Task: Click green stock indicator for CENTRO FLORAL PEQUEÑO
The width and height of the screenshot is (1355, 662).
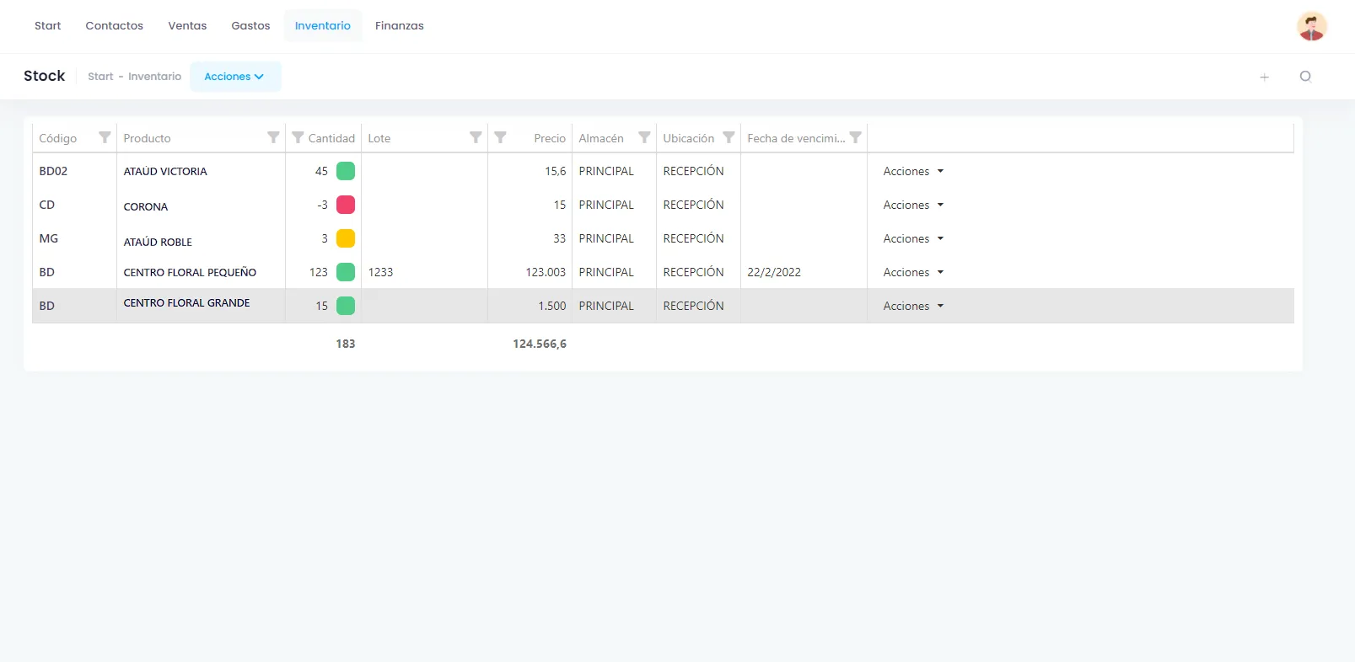Action: click(x=346, y=272)
